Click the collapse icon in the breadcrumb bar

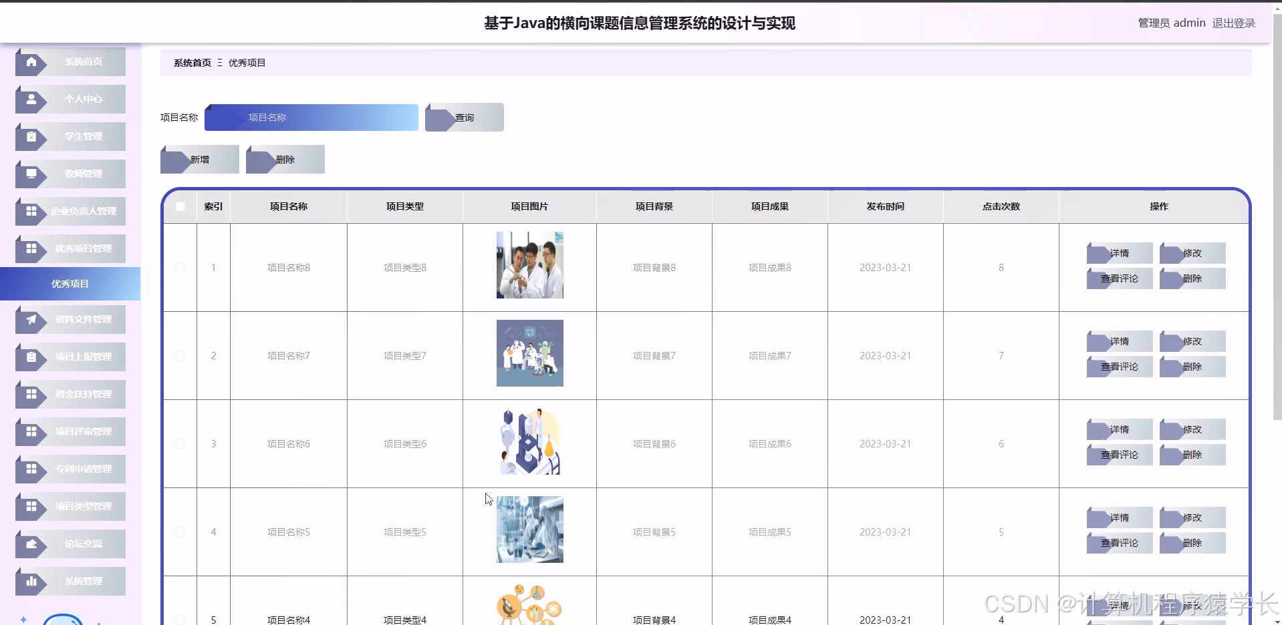219,62
